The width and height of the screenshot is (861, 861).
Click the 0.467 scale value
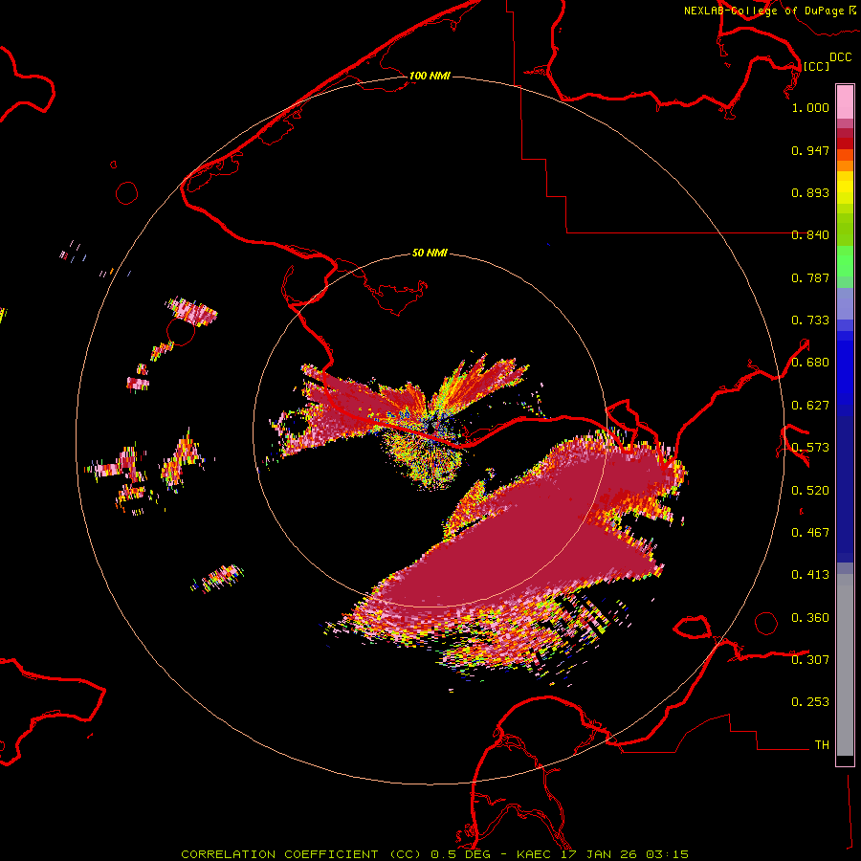[x=810, y=533]
